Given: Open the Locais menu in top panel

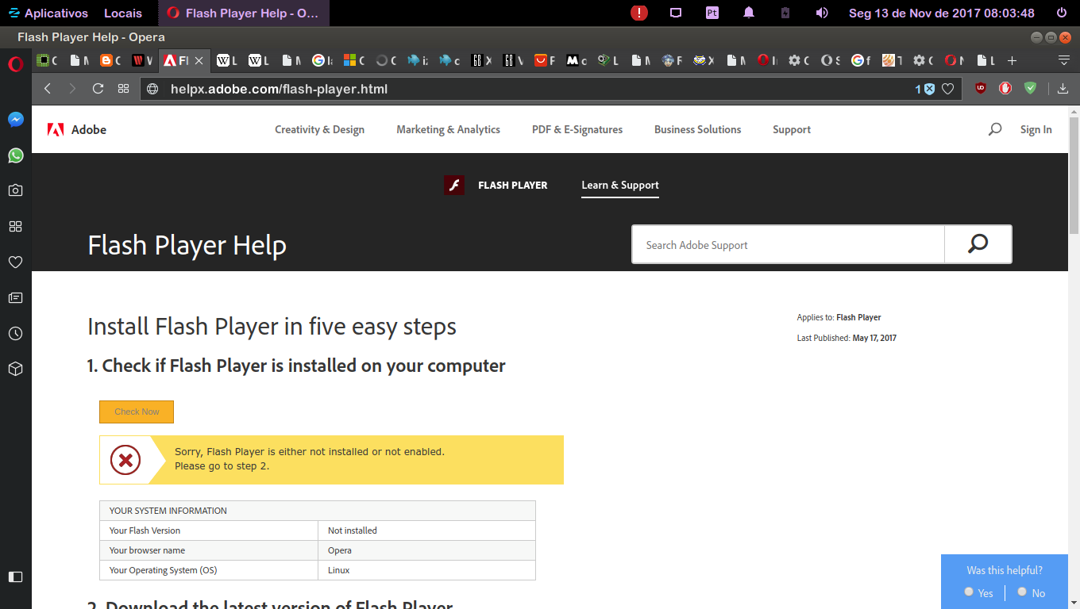Looking at the screenshot, I should 123,13.
